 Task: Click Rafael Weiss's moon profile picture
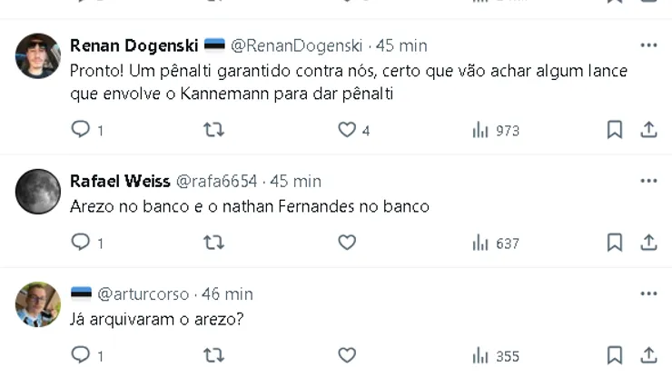point(38,191)
